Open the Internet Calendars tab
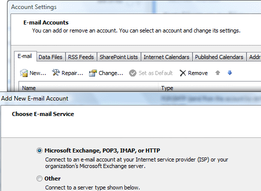 [166, 57]
